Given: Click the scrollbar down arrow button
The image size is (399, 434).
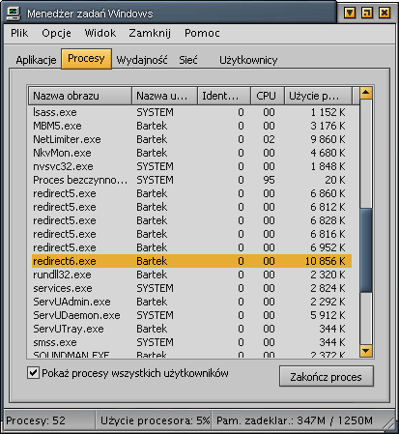Looking at the screenshot, I should point(366,351).
